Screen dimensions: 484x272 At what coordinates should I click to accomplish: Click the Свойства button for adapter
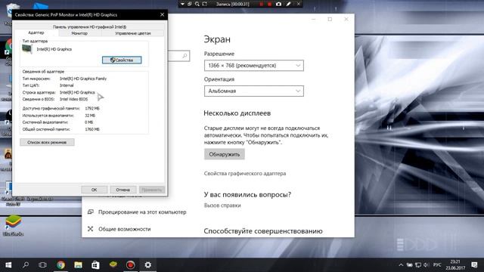point(122,60)
